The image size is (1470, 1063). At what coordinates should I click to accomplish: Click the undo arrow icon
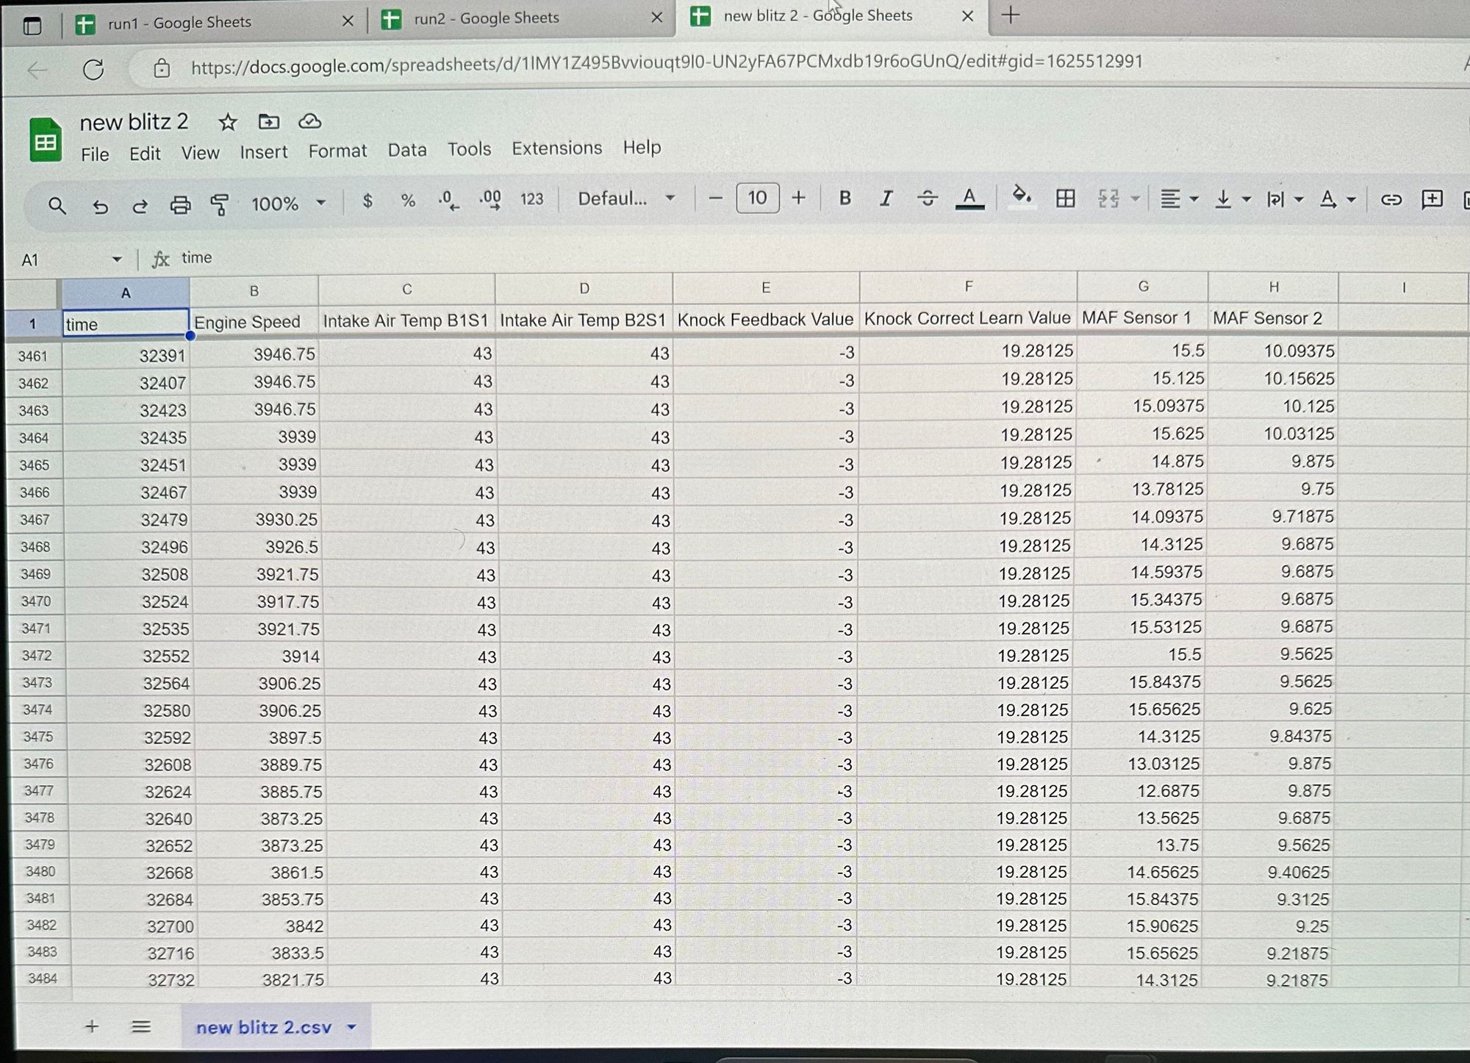pos(100,207)
